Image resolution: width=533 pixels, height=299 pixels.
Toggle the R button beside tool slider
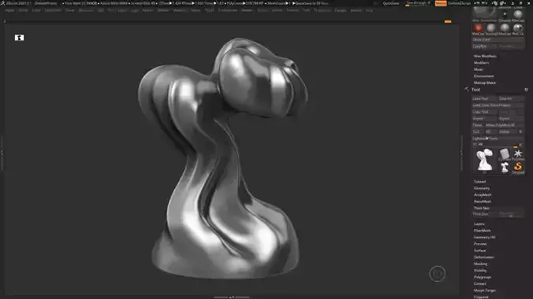[x=520, y=145]
